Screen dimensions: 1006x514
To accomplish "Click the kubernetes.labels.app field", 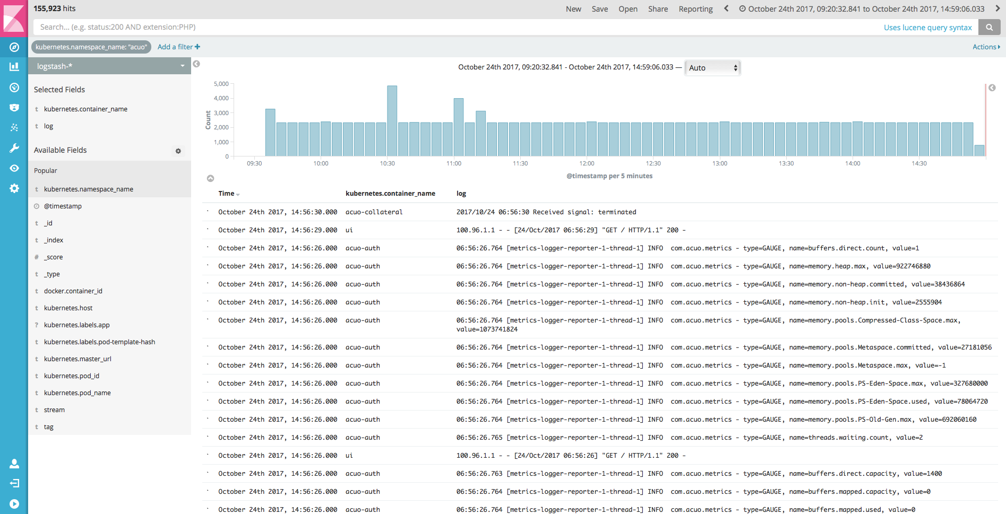I will [x=76, y=325].
